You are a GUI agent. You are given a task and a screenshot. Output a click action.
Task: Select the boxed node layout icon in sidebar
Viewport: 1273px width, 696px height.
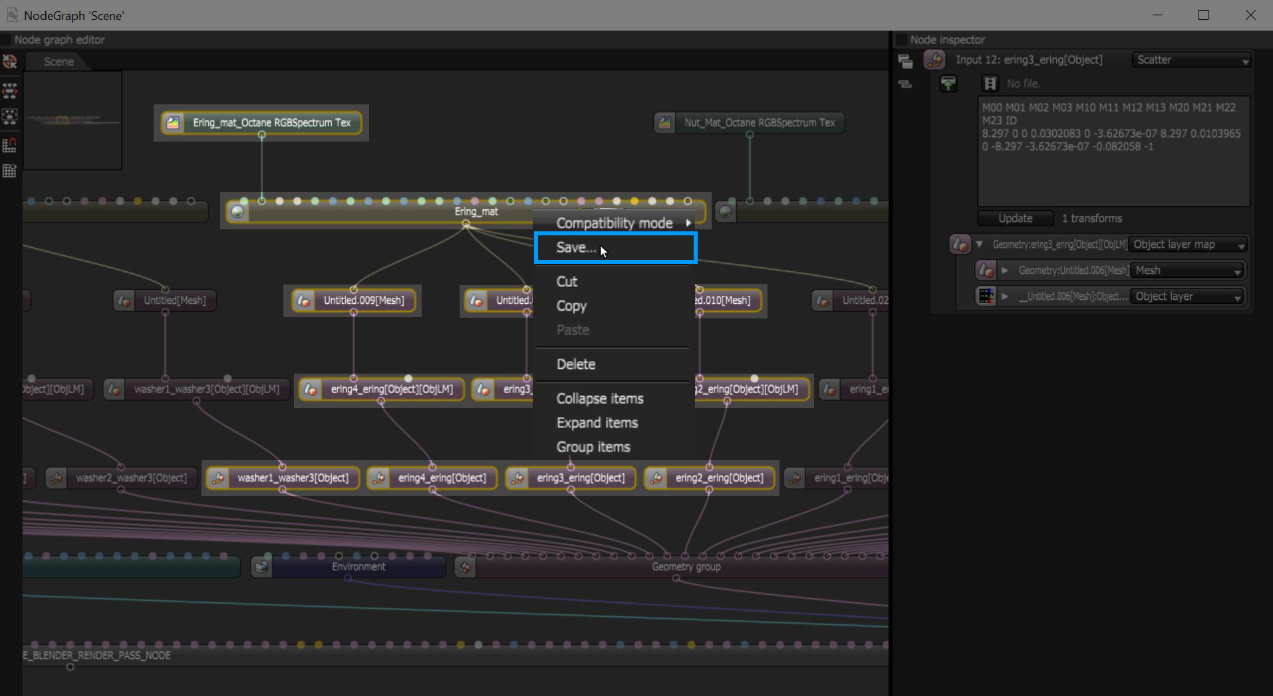coord(9,117)
